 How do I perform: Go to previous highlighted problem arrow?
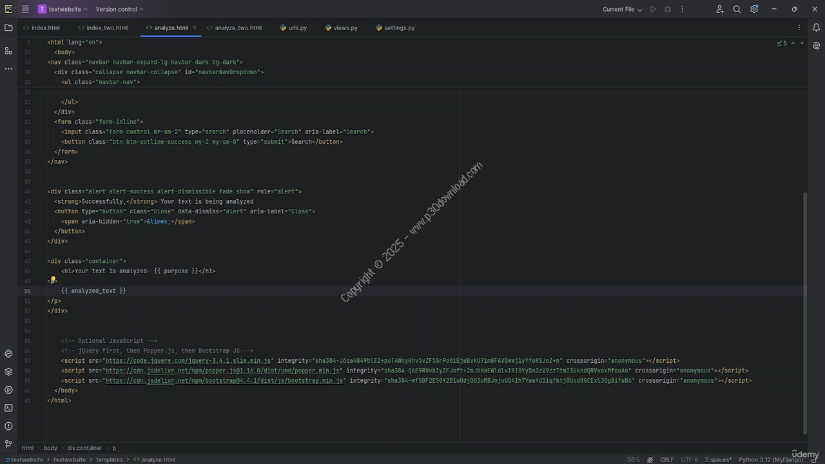[x=793, y=43]
